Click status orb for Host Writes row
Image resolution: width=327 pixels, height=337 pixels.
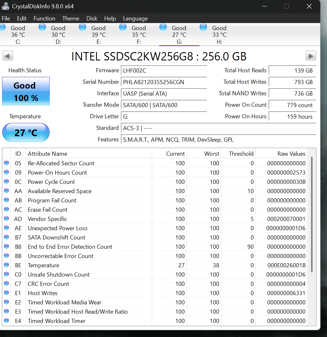pos(6,293)
